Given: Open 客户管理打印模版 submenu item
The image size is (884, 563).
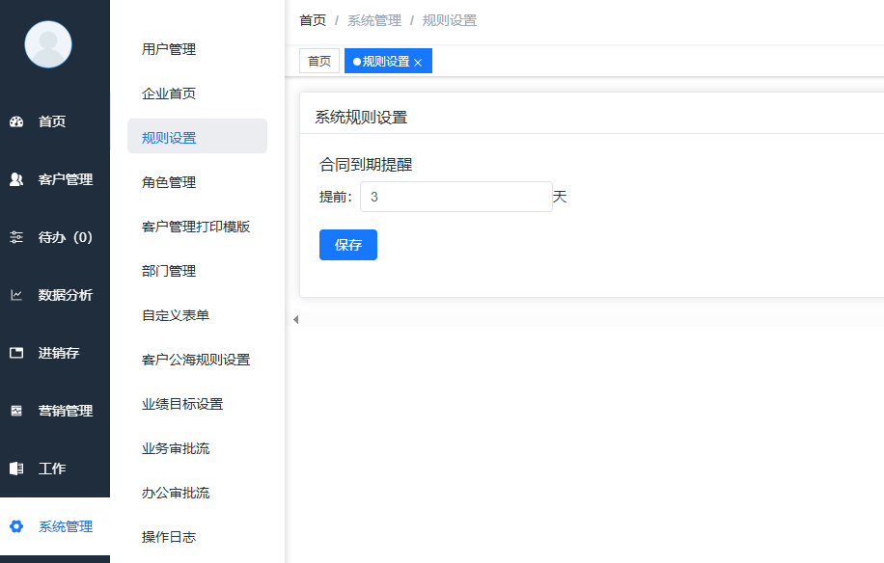Looking at the screenshot, I should click(x=197, y=227).
